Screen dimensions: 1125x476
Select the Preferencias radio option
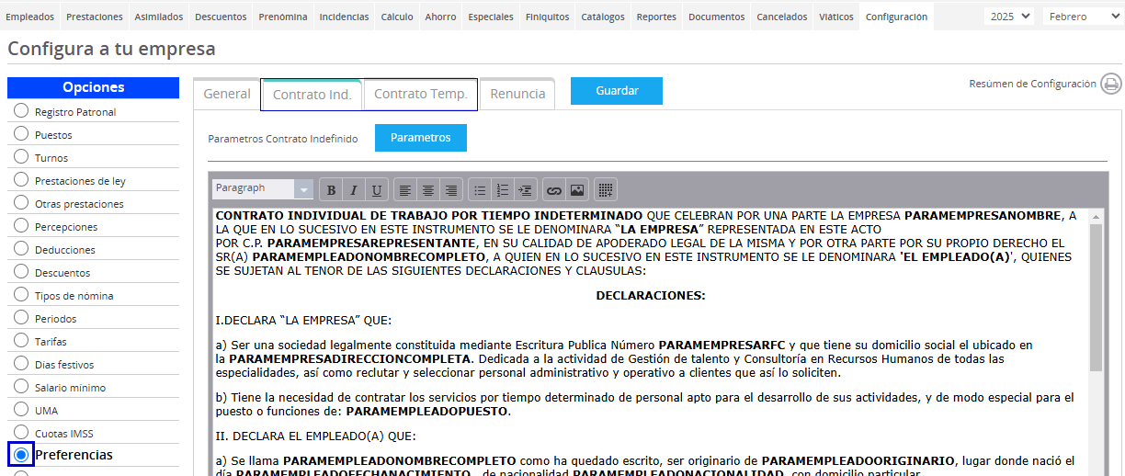[x=21, y=455]
